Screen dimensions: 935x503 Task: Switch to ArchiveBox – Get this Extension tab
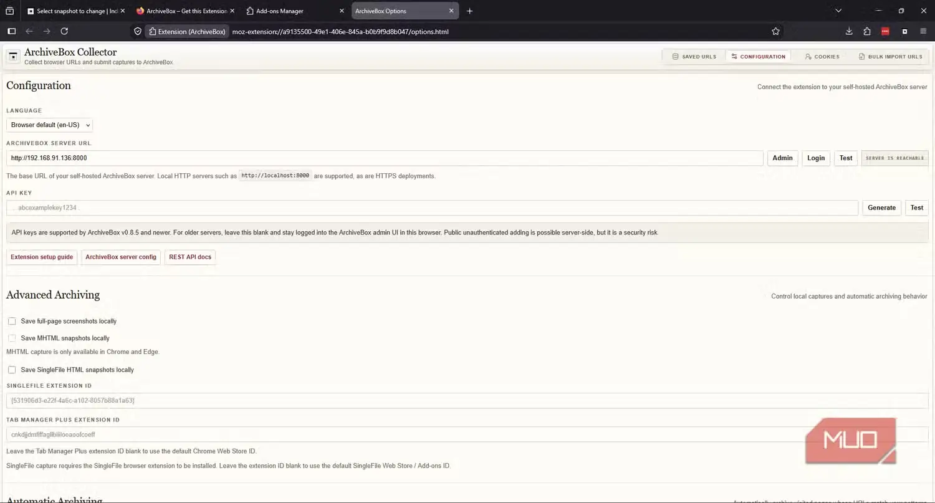pos(186,11)
